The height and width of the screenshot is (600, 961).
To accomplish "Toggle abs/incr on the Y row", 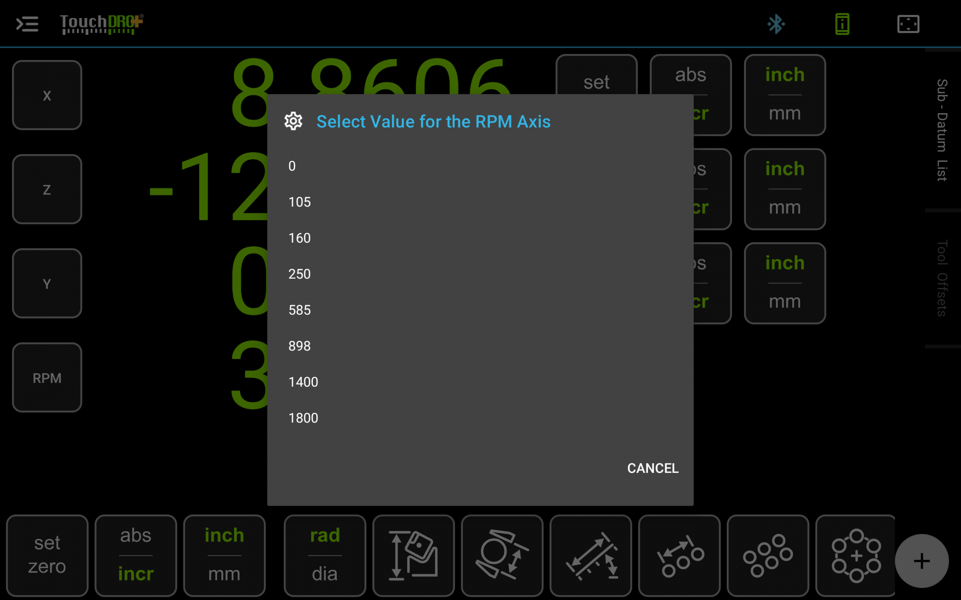I will pos(713,284).
